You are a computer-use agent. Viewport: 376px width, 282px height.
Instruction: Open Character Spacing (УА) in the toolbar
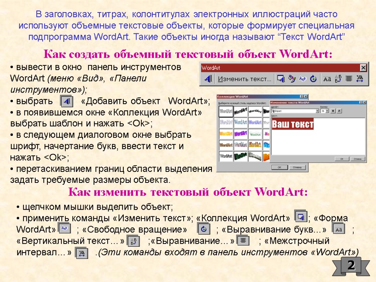tap(360, 79)
